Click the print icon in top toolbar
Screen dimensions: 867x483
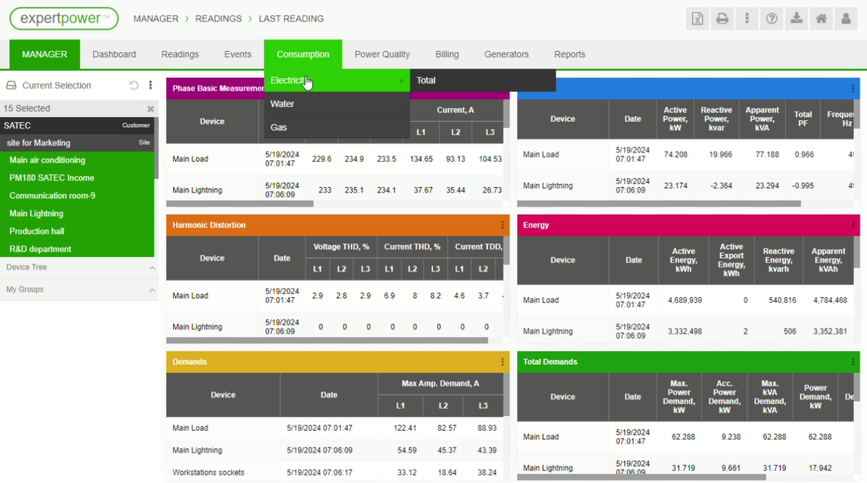pos(722,19)
